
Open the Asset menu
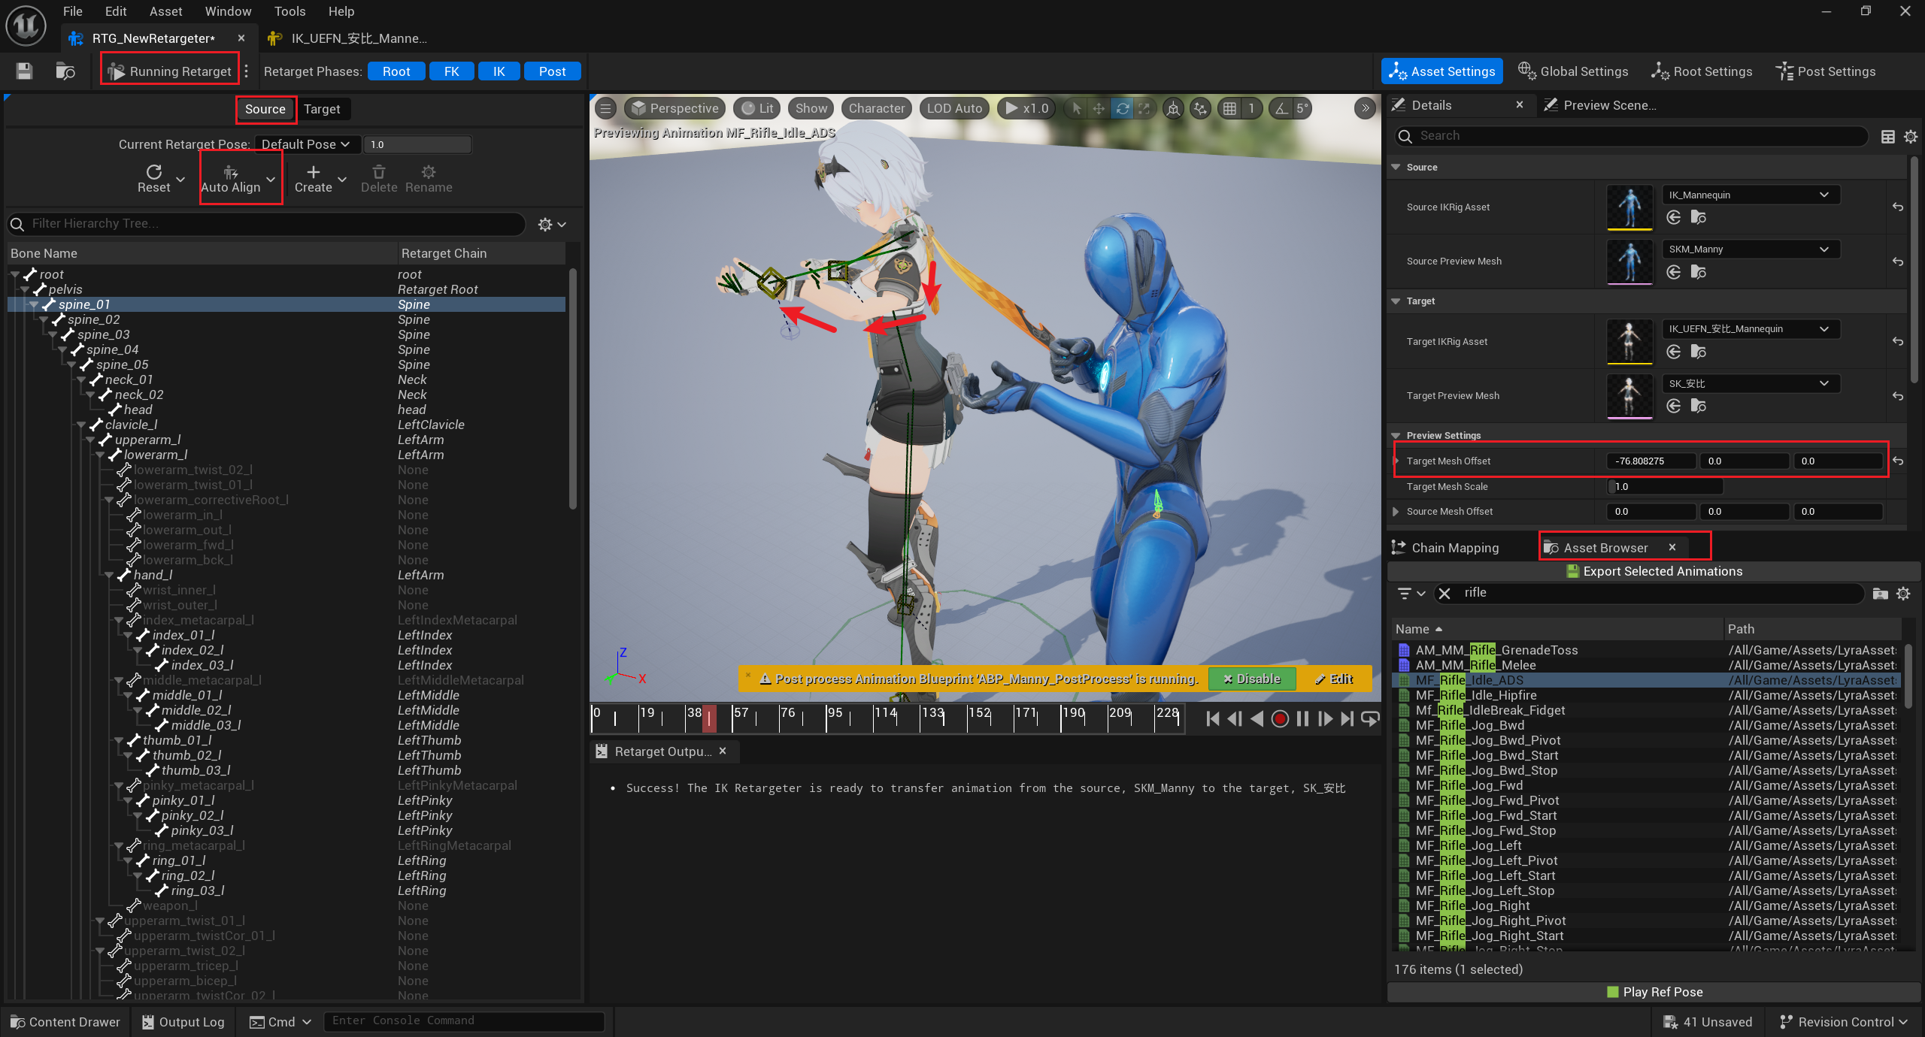(165, 11)
